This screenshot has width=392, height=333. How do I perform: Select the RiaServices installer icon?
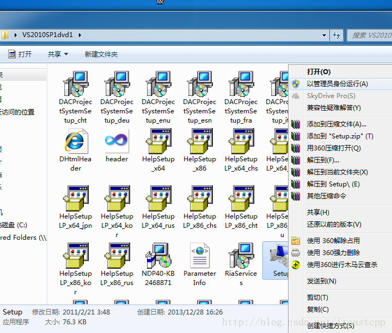tap(241, 256)
